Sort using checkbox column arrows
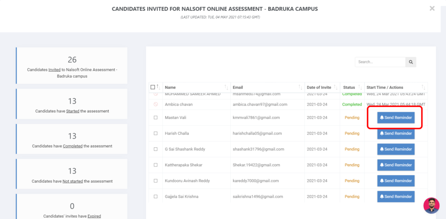This screenshot has height=219, width=446. click(158, 87)
